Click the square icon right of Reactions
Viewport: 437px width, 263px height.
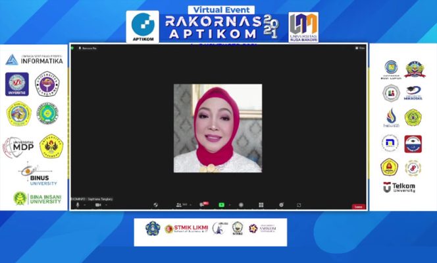299,205
